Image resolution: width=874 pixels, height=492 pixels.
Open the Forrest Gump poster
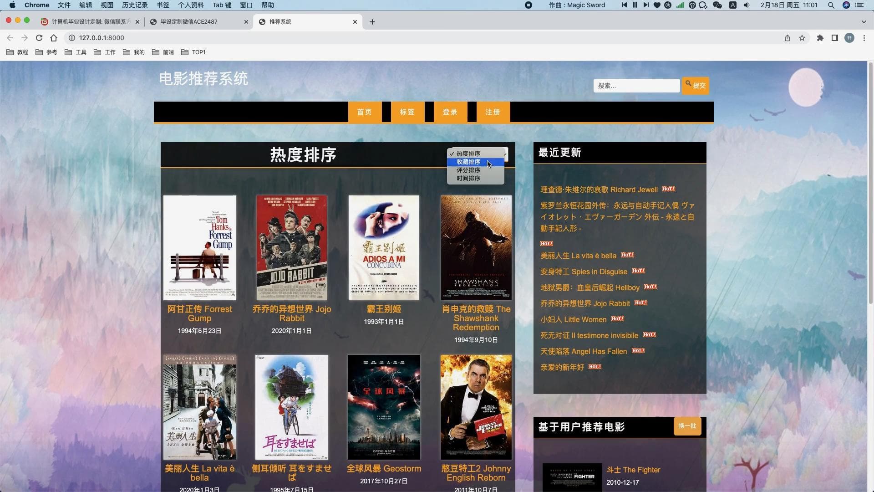pyautogui.click(x=200, y=248)
